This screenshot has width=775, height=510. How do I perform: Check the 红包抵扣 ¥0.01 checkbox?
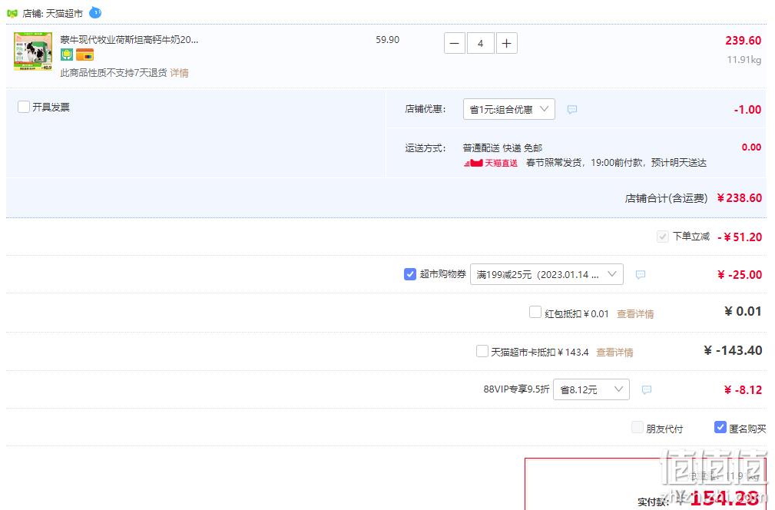point(535,313)
